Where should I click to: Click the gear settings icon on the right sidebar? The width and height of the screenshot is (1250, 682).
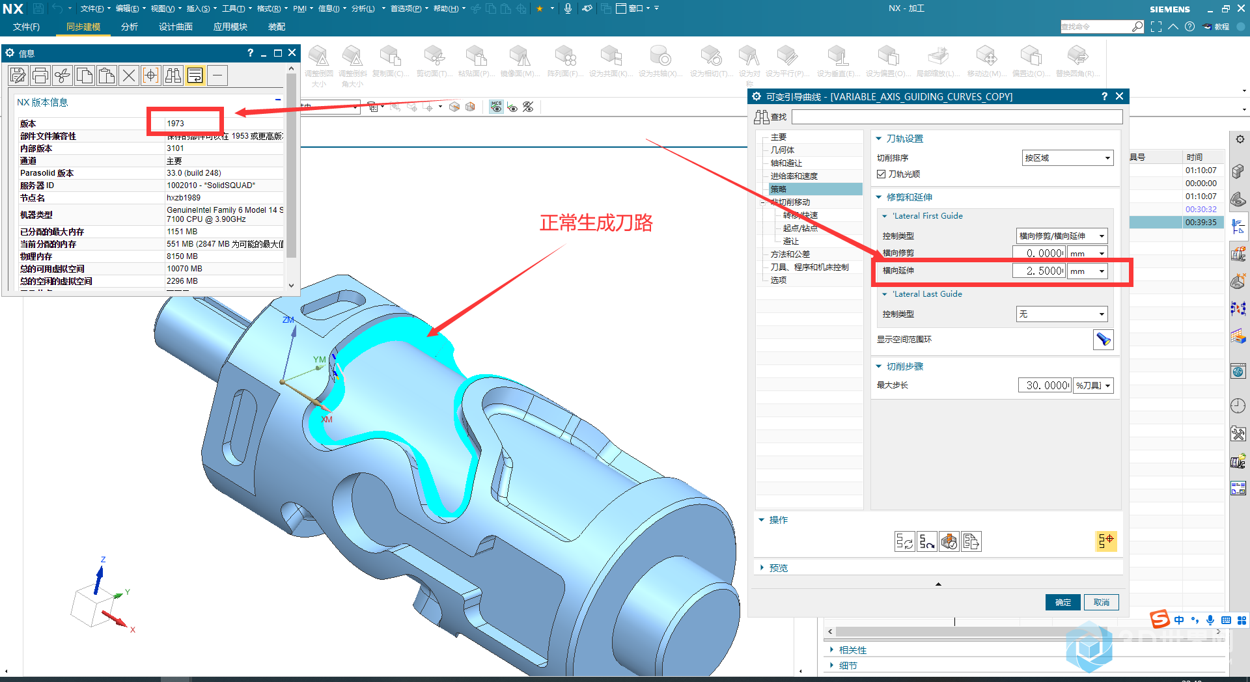pyautogui.click(x=1240, y=139)
